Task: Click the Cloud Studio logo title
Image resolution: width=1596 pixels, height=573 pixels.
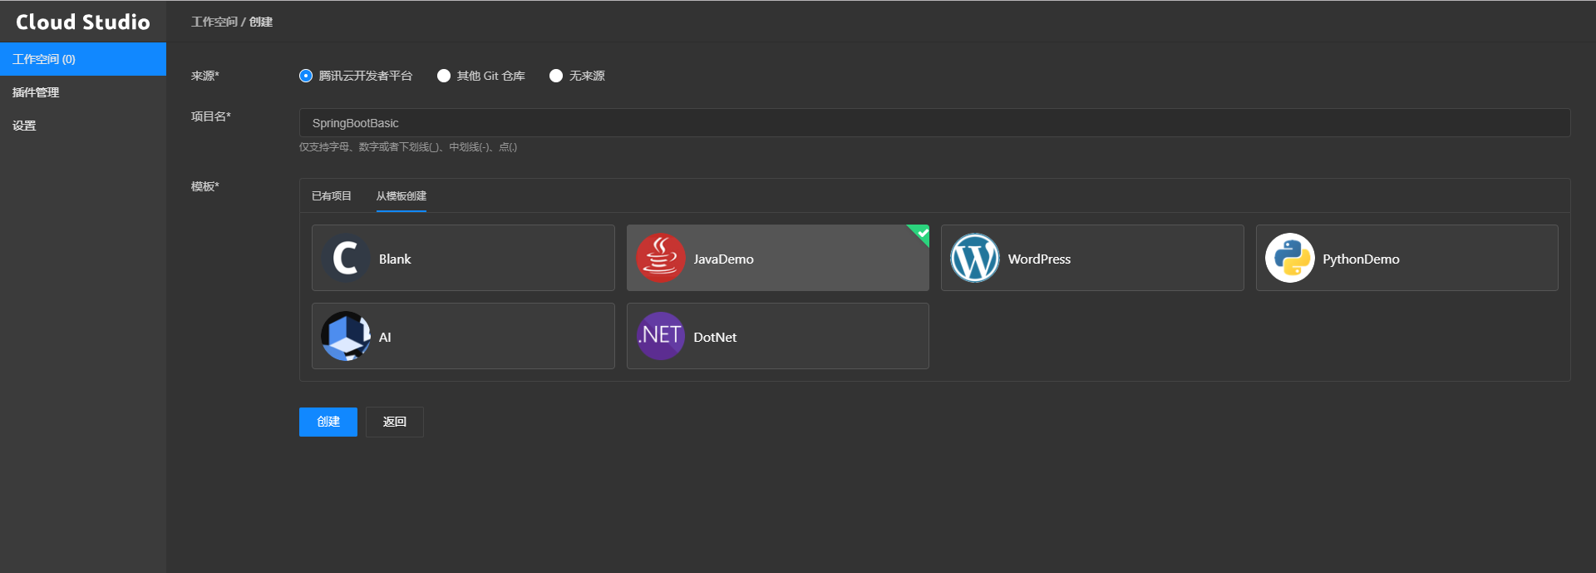Action: click(x=83, y=22)
